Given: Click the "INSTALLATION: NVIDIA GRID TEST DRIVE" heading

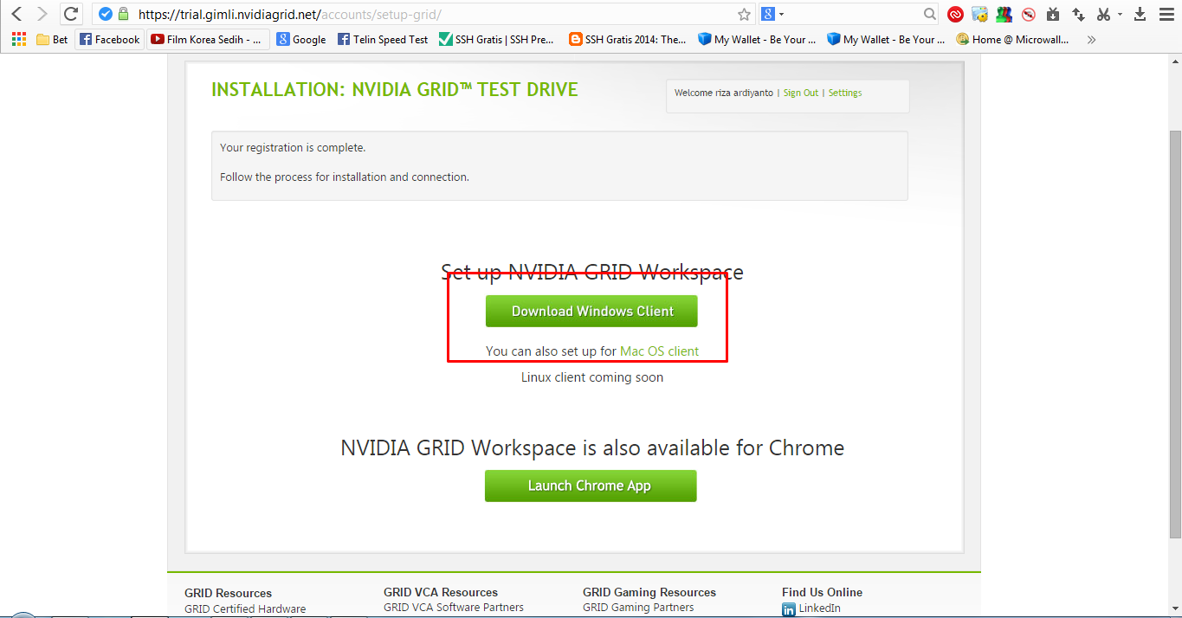Looking at the screenshot, I should coord(395,90).
